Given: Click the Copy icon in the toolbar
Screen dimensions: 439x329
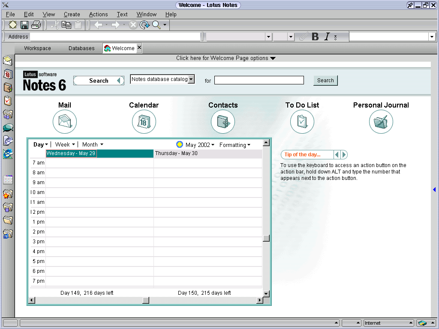Looking at the screenshot, I should coord(66,25).
